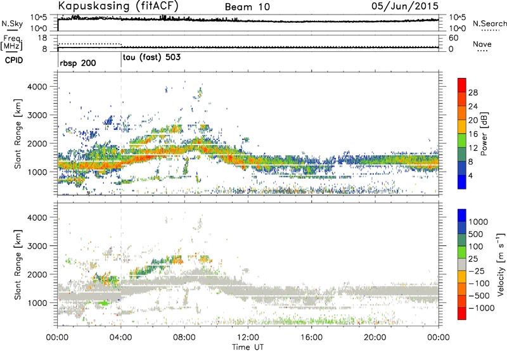
Task: Select the "CPID" row label
Action: point(14,60)
